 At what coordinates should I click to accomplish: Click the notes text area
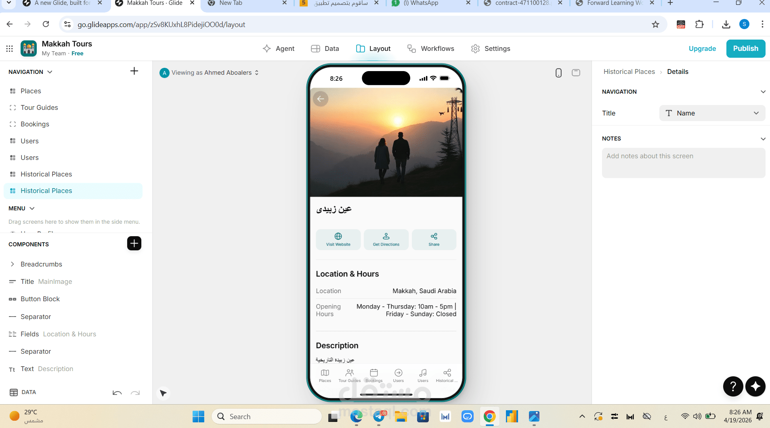(683, 163)
